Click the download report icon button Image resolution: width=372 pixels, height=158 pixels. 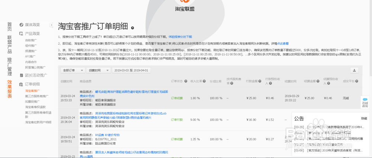(x=355, y=70)
